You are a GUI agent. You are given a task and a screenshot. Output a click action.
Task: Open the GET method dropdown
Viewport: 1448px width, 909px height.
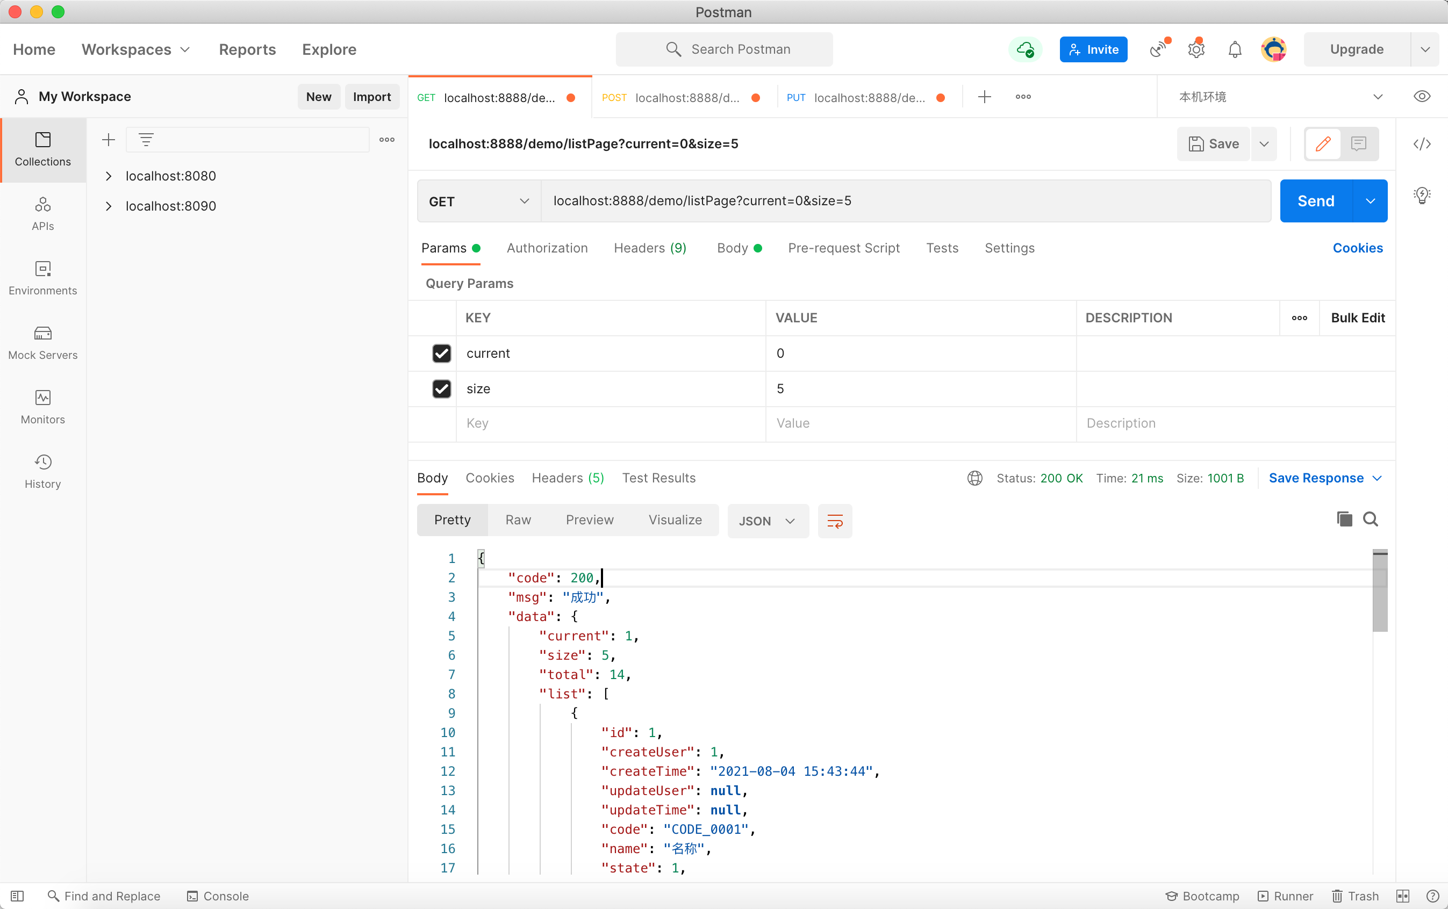coord(479,201)
